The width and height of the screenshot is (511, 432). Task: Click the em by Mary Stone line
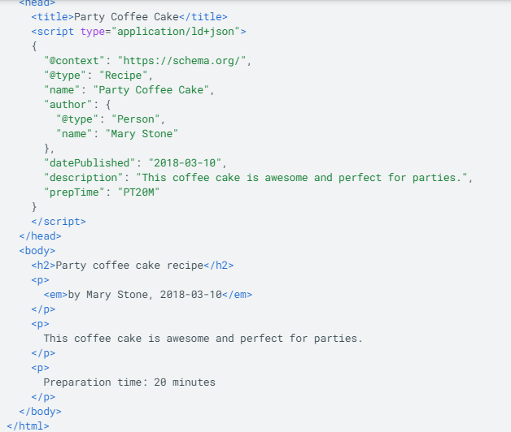pyautogui.click(x=148, y=295)
